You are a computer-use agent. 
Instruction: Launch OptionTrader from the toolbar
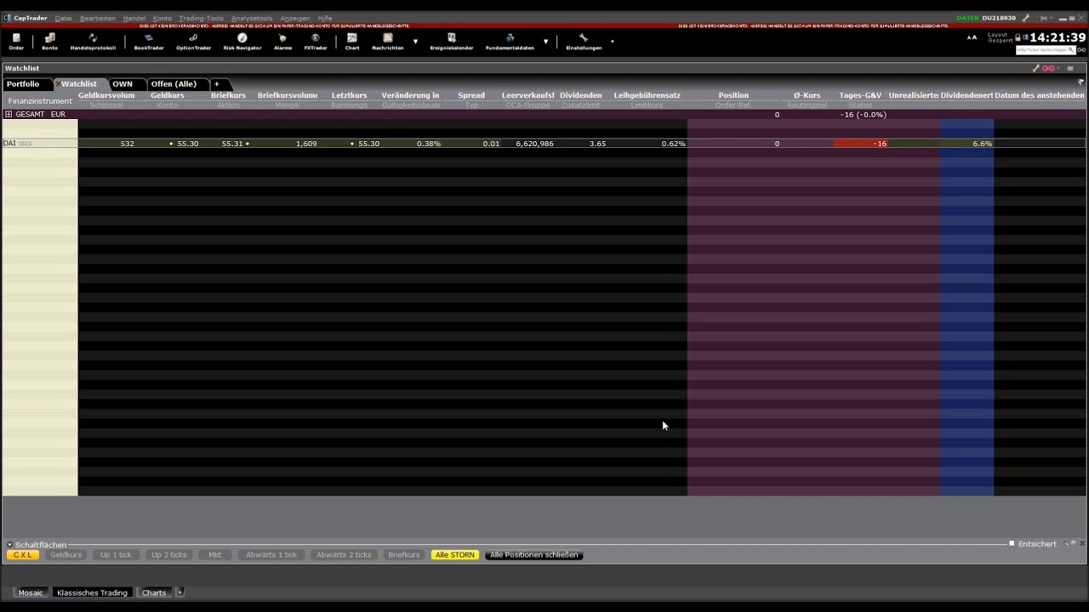[193, 42]
